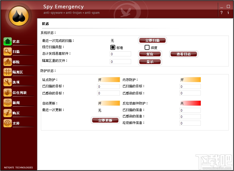Click 站点防护 已感染的目标 field

108,93
